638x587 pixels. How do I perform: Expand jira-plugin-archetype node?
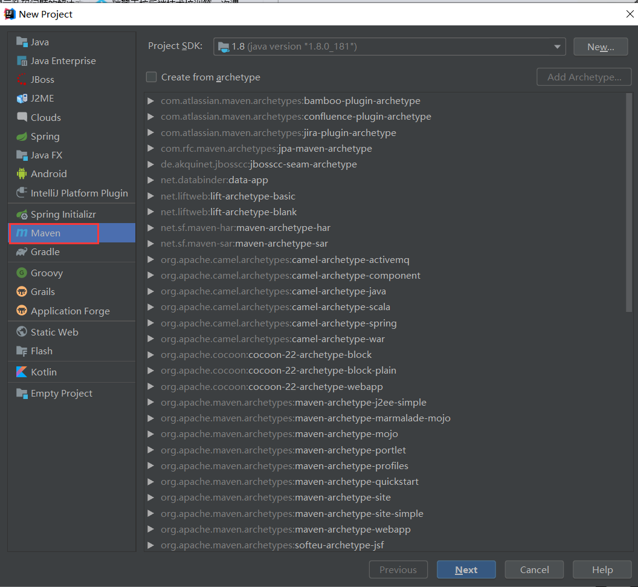point(150,133)
